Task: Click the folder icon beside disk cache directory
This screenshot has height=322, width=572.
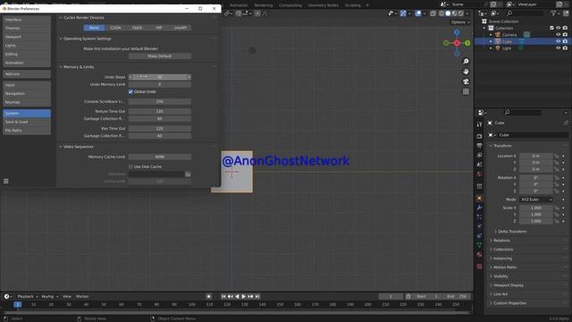Action: (188, 174)
